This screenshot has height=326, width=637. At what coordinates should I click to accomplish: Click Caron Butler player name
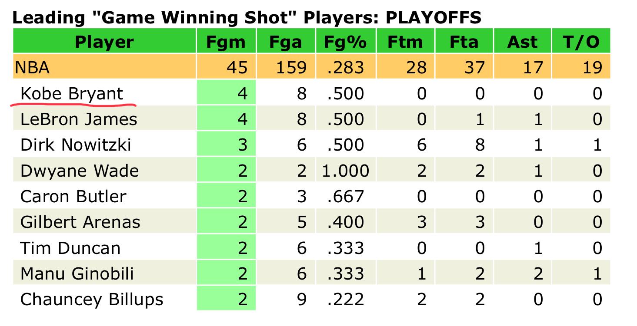coord(73,197)
